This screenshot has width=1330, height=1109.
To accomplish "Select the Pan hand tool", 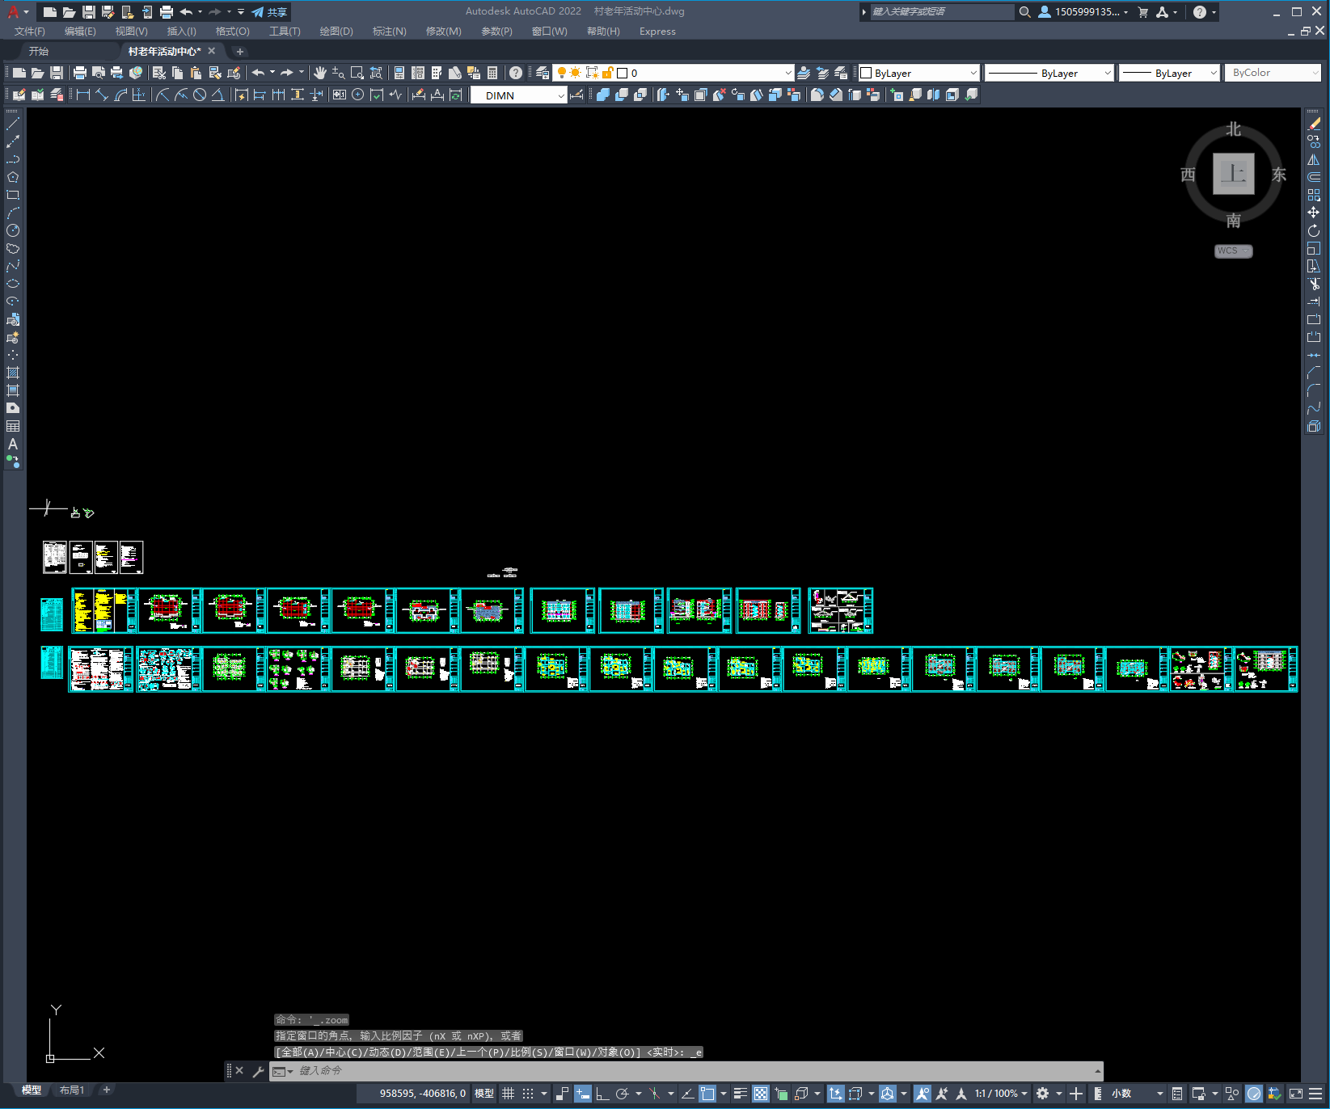I will [x=320, y=73].
